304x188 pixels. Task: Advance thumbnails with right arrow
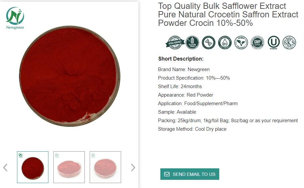point(133,167)
